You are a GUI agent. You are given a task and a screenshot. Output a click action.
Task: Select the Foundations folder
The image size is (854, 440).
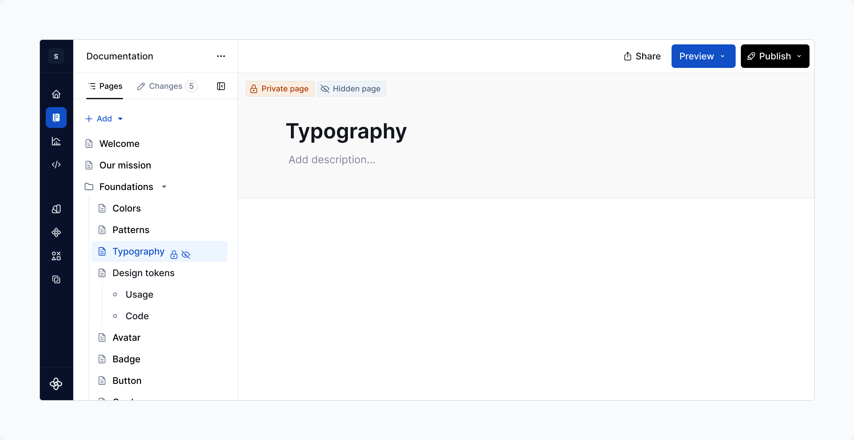126,187
